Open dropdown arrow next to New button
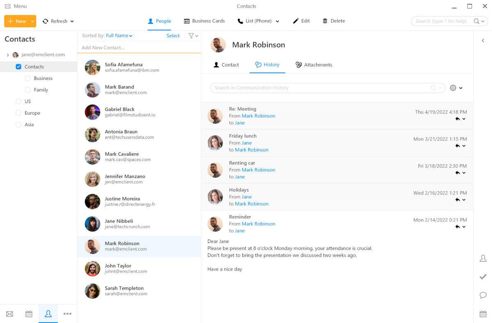The width and height of the screenshot is (492, 323). click(33, 21)
